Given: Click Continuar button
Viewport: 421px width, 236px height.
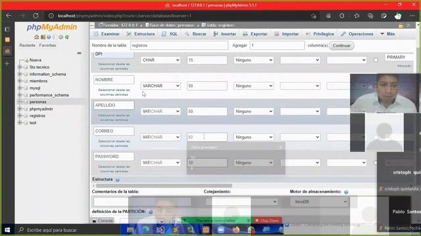Looking at the screenshot, I should point(341,45).
